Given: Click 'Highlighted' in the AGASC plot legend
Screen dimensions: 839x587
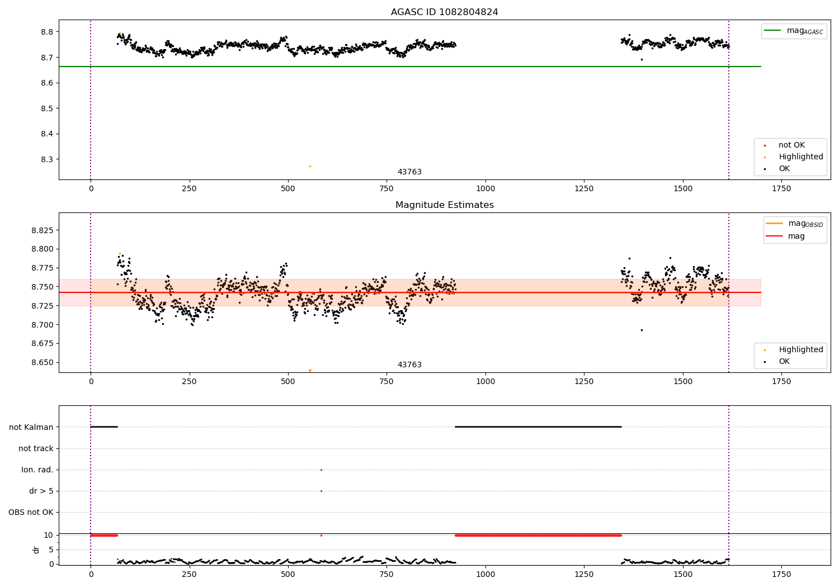Looking at the screenshot, I should [800, 157].
